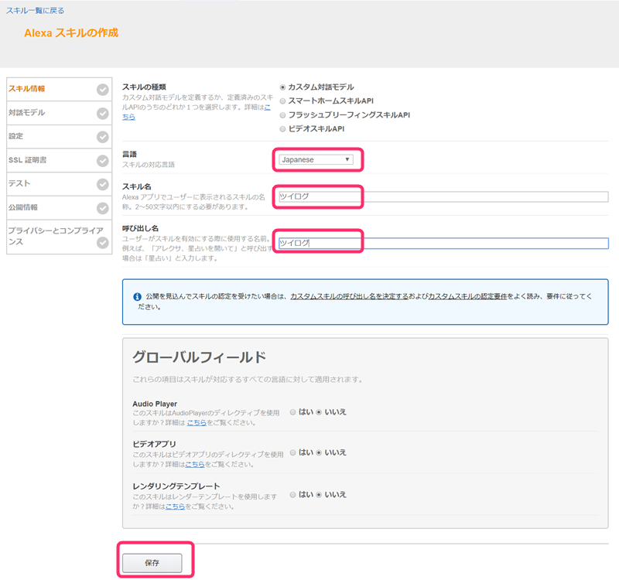
Task: Open 対話モデル sidebar tab
Action: pos(60,113)
